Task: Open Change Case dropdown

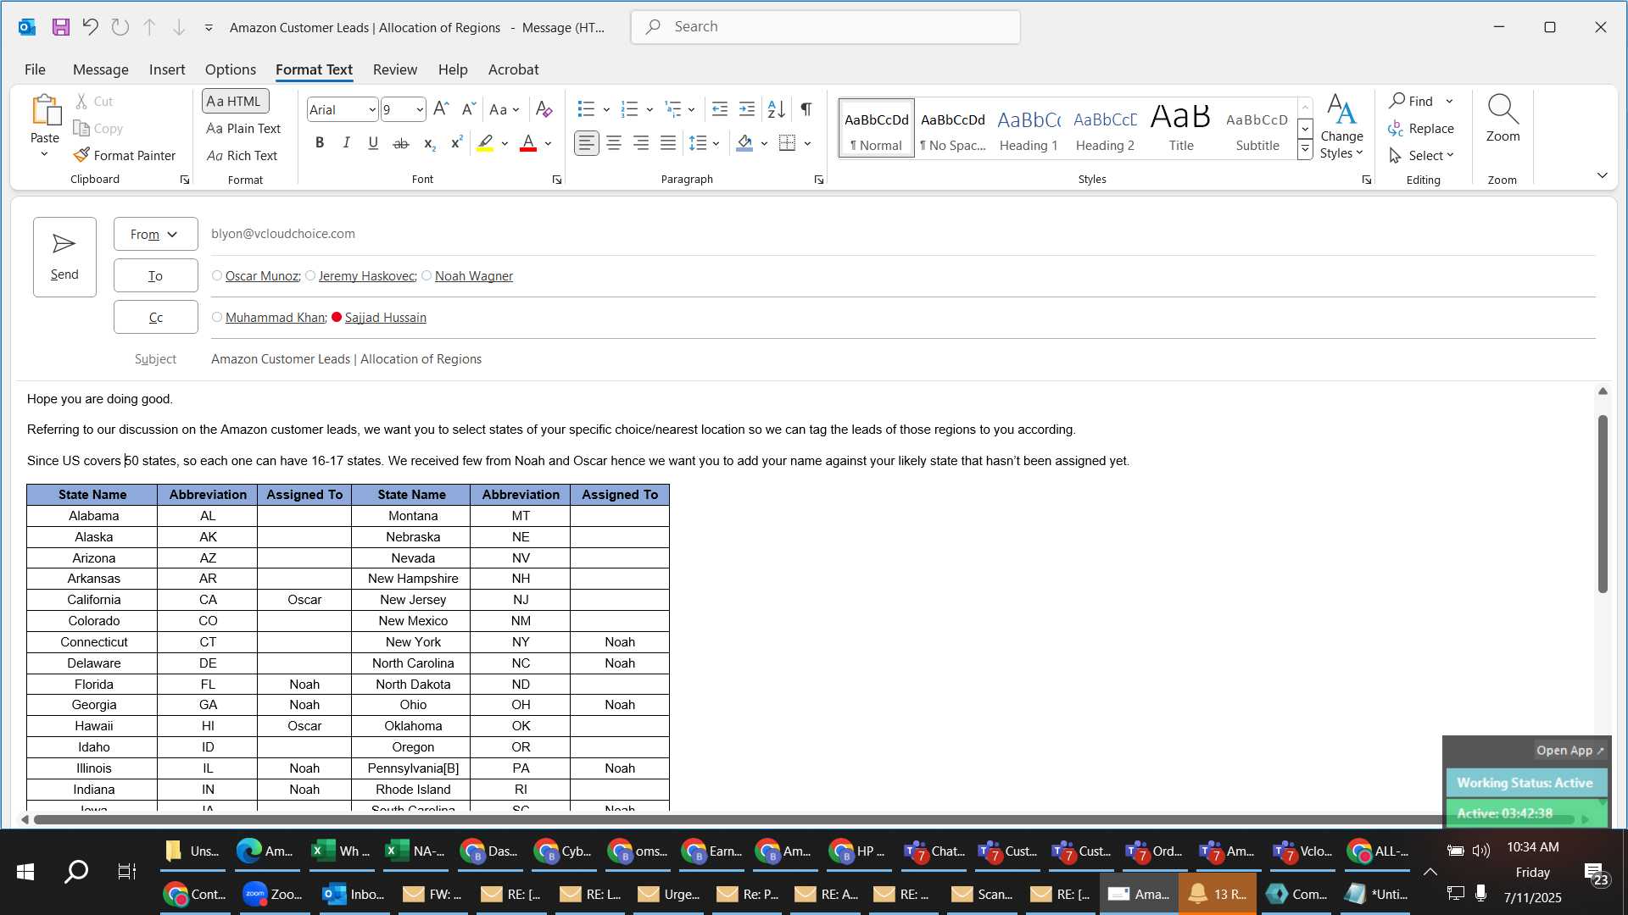Action: 504,109
